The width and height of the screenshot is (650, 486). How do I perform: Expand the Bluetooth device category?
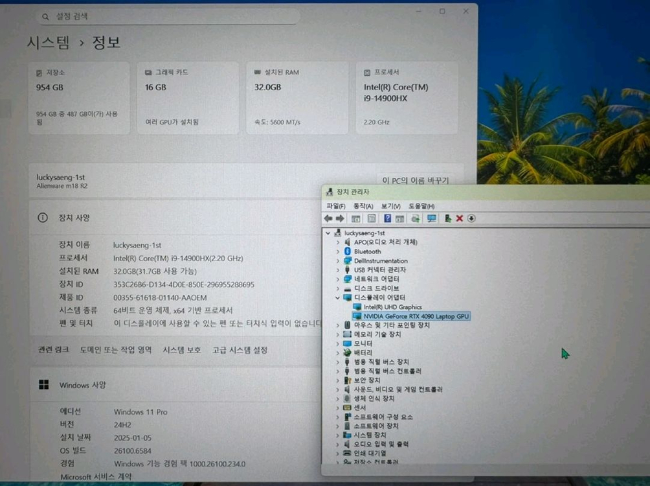pos(339,251)
